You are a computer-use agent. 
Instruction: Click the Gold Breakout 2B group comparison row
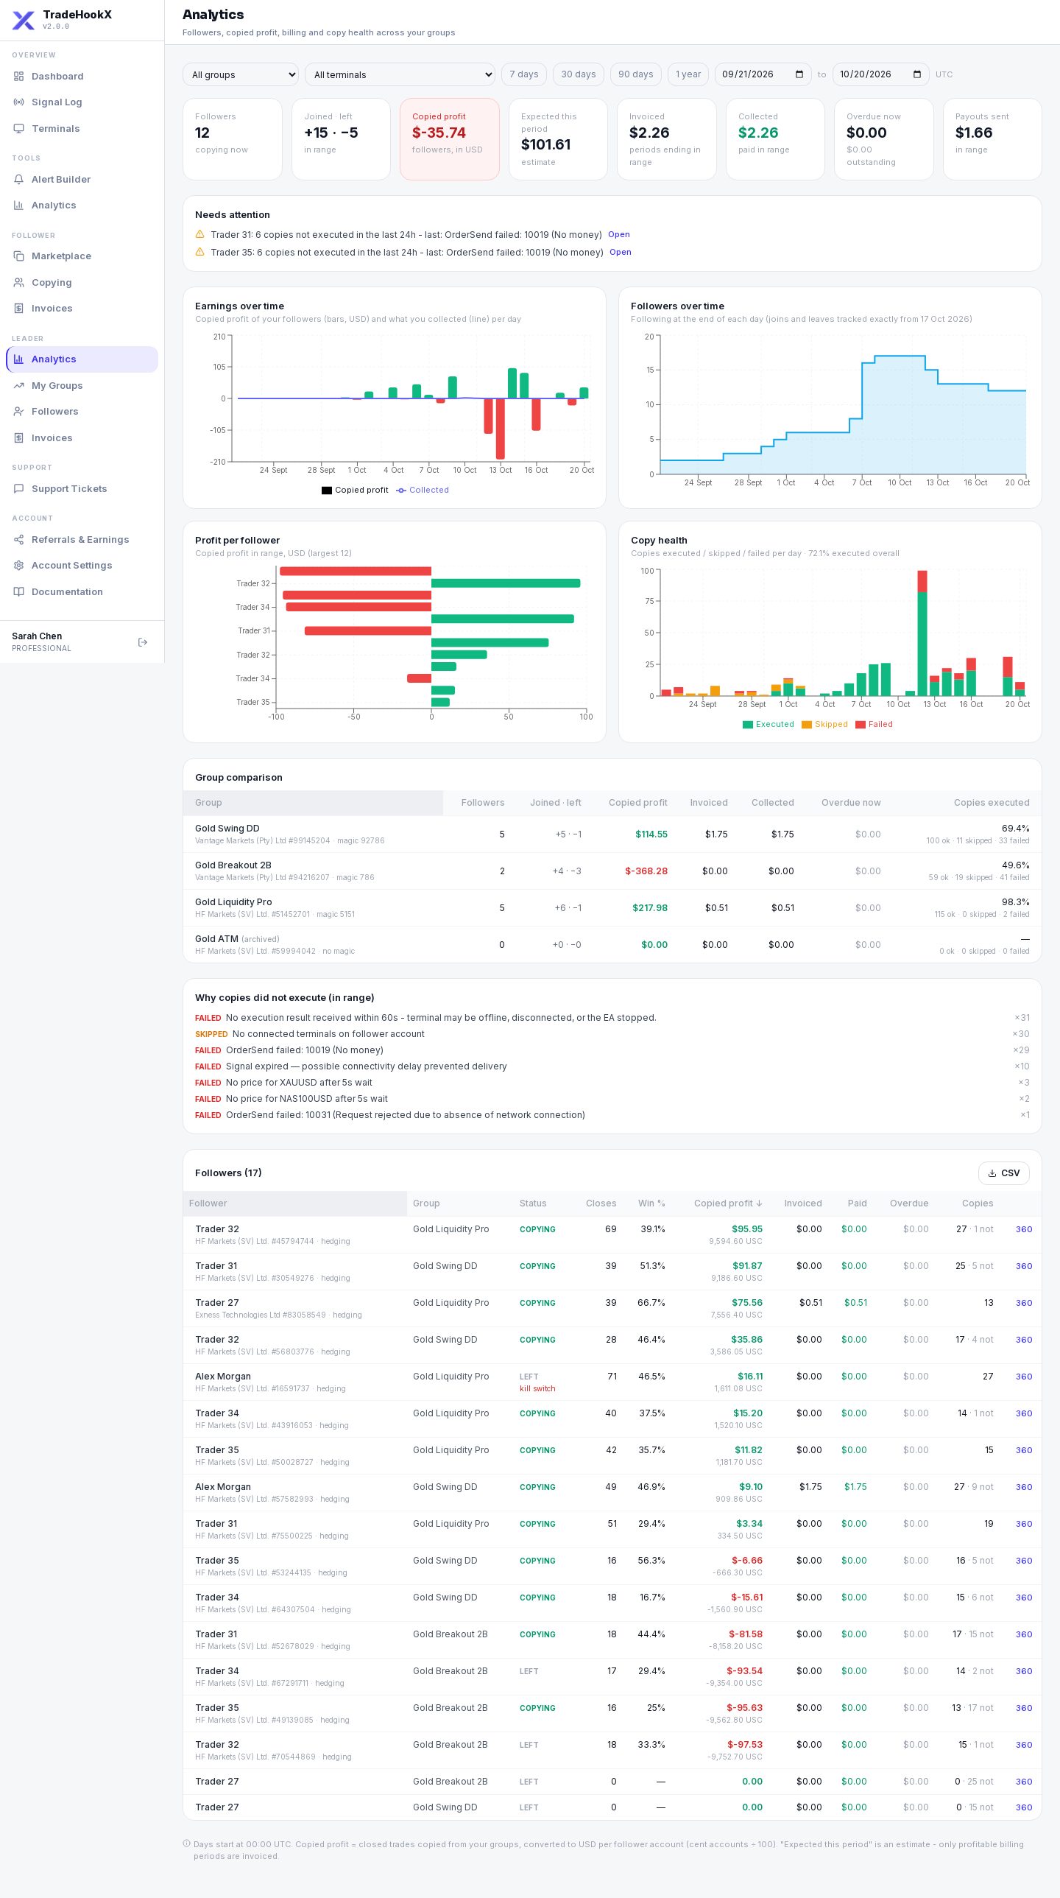[x=612, y=871]
